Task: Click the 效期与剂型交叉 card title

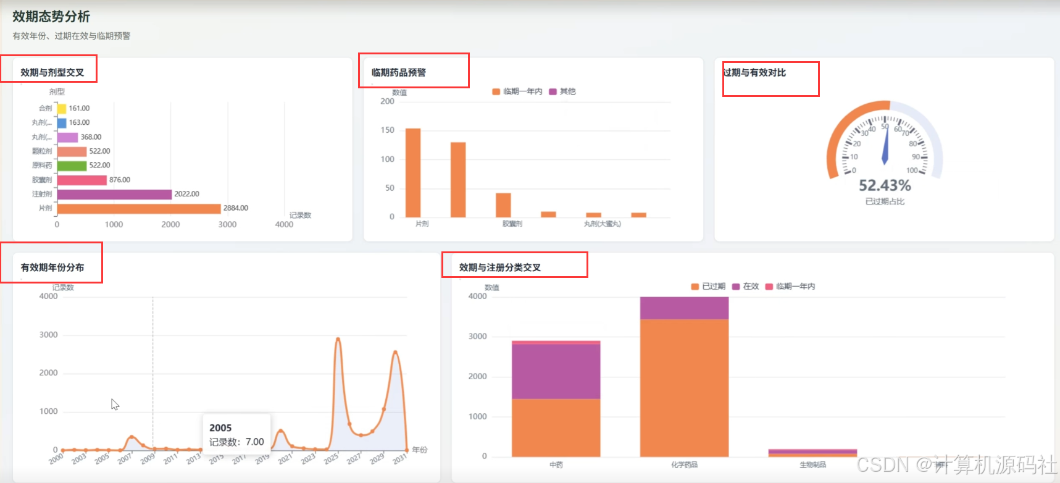Action: point(52,72)
